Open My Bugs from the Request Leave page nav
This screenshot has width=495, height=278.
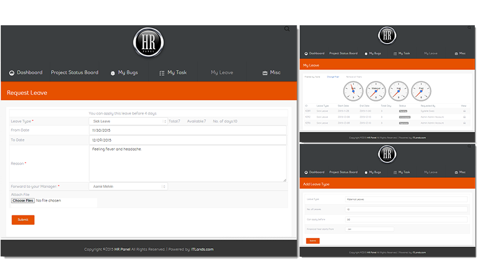tap(124, 72)
